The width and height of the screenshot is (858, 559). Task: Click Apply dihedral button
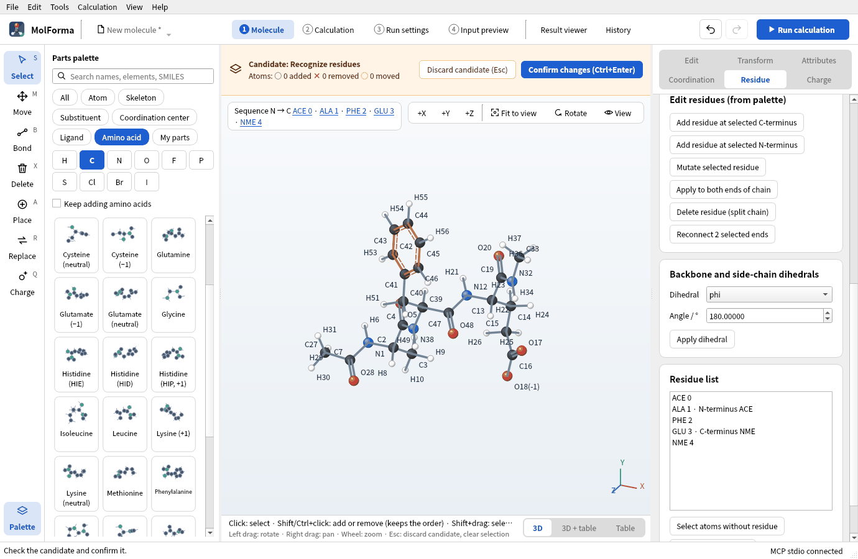click(x=702, y=339)
